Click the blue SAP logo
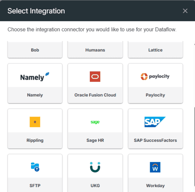Screen dimensions: 195x192 [x=155, y=122]
